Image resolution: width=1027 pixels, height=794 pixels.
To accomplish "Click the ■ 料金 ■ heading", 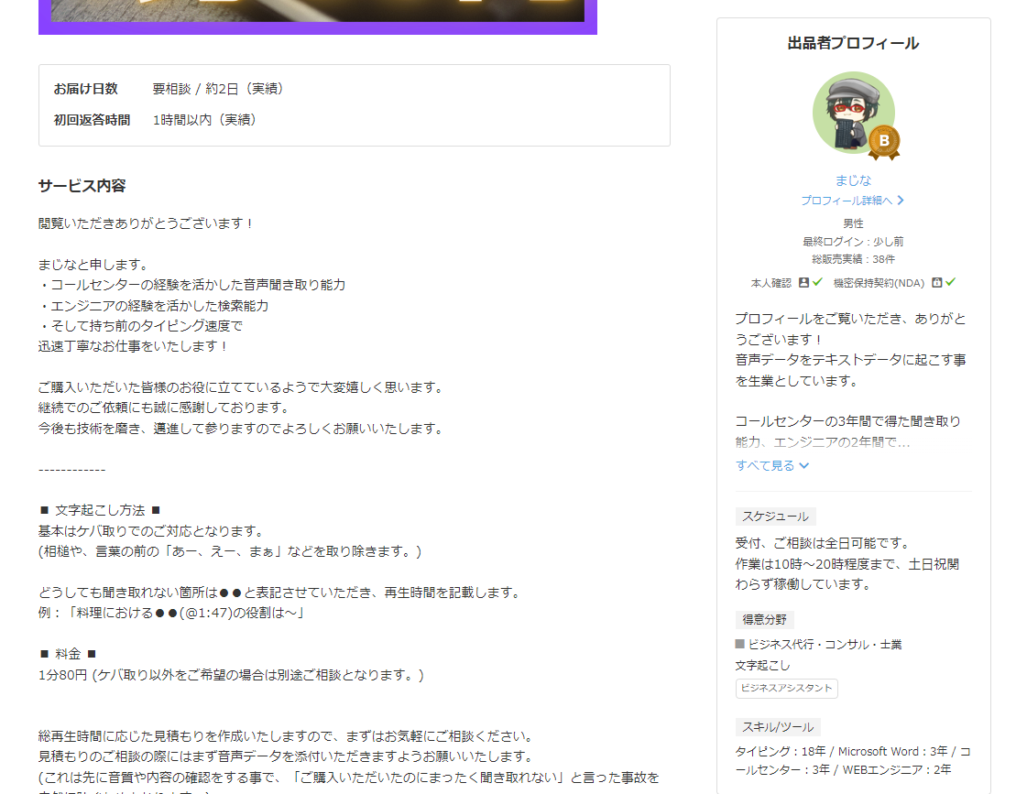I will coord(68,654).
